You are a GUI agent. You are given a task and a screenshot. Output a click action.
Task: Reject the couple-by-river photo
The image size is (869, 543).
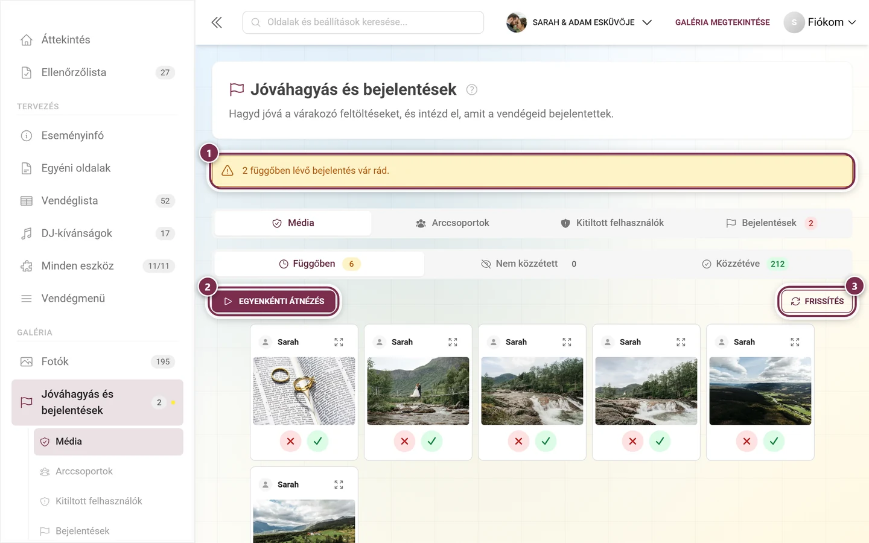[404, 441]
